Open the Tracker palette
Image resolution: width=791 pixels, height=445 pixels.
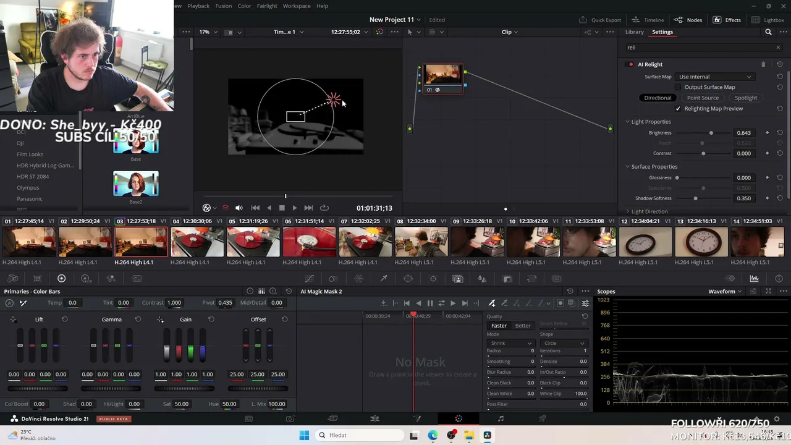click(x=433, y=279)
